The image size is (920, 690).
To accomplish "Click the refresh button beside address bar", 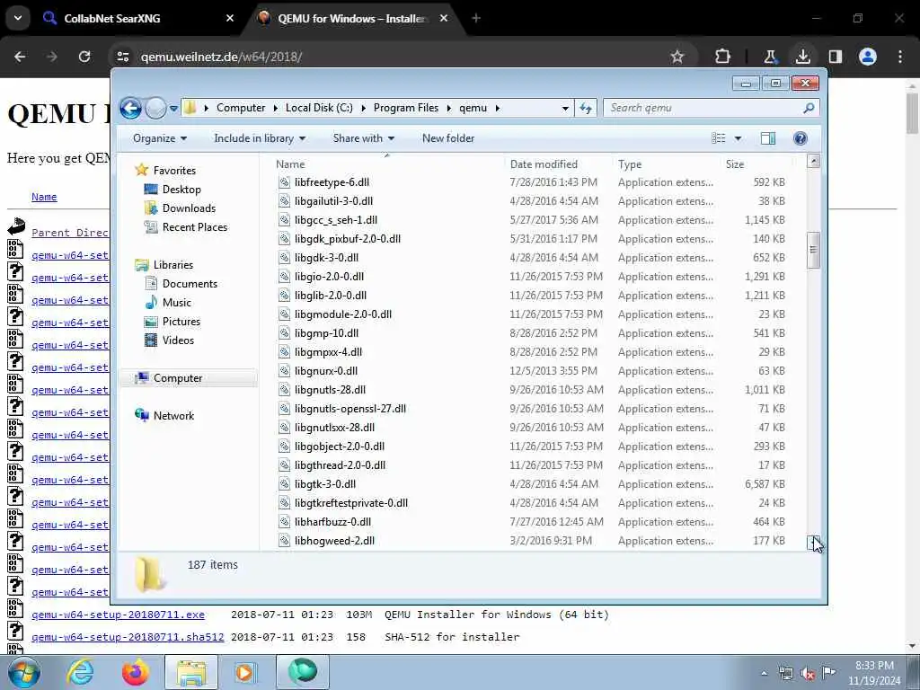I will [586, 108].
